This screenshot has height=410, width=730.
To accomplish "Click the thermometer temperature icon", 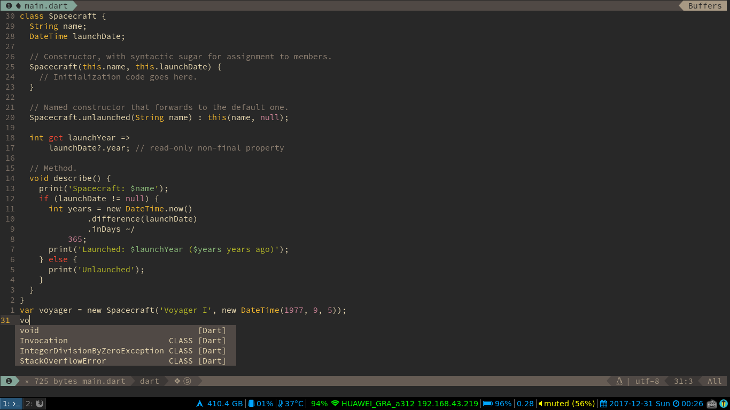I will tap(280, 404).
